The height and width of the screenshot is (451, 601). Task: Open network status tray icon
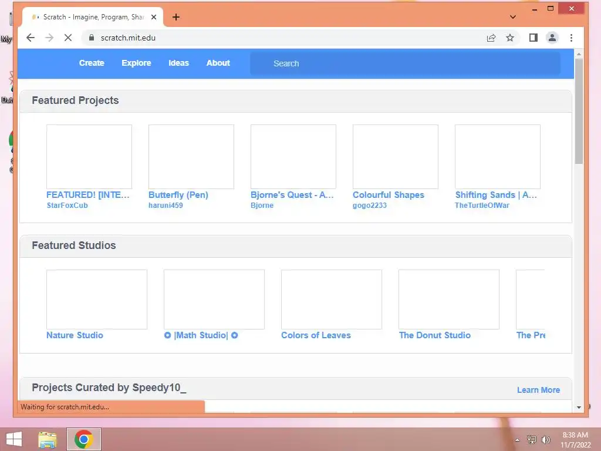pos(532,440)
